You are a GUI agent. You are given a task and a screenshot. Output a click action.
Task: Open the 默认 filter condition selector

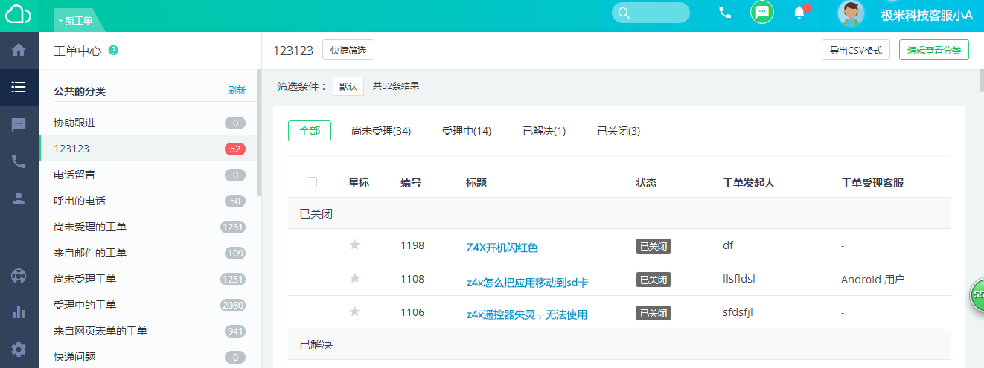[348, 86]
